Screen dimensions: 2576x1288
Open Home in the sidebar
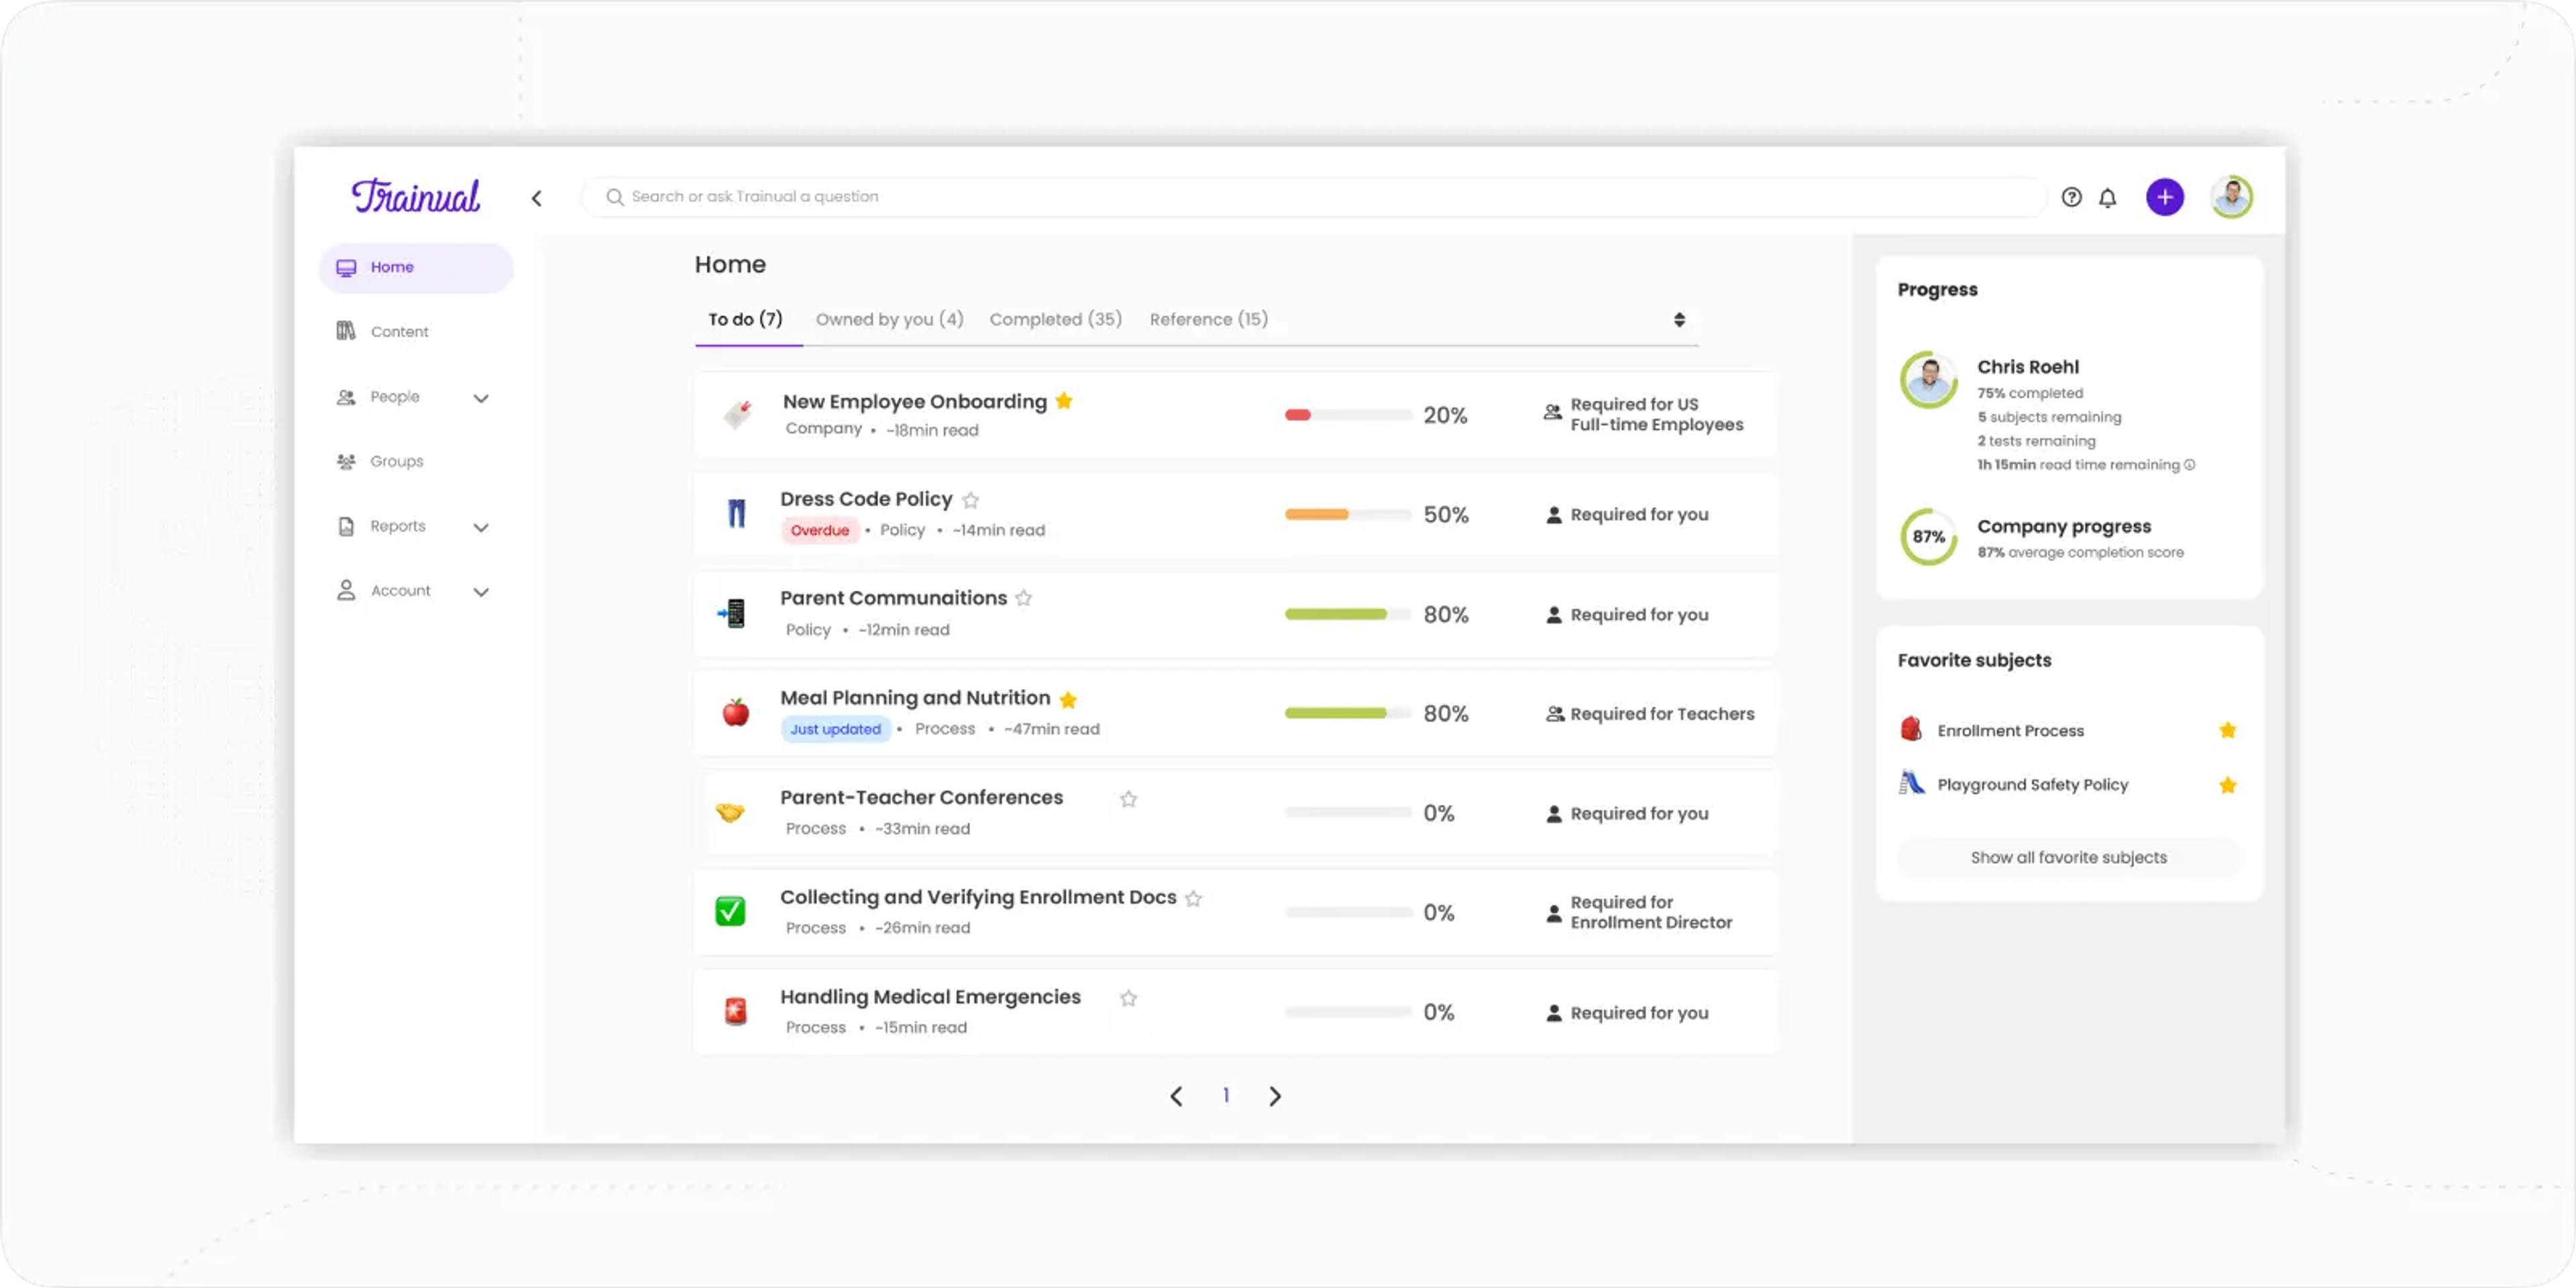pyautogui.click(x=415, y=267)
